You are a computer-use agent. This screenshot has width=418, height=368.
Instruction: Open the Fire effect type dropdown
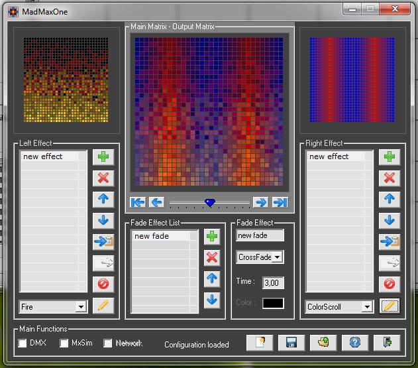[81, 307]
